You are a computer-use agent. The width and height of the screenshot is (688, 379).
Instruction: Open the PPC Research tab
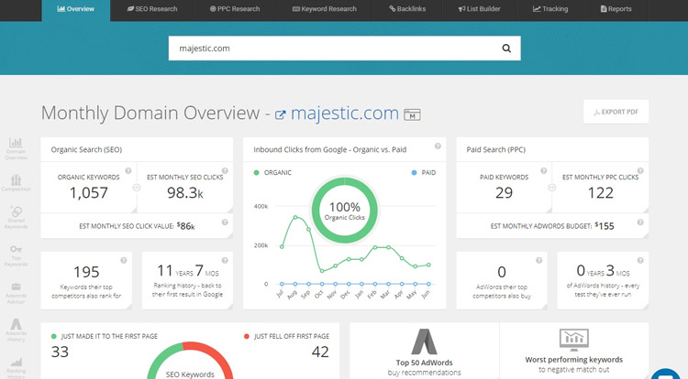(235, 10)
